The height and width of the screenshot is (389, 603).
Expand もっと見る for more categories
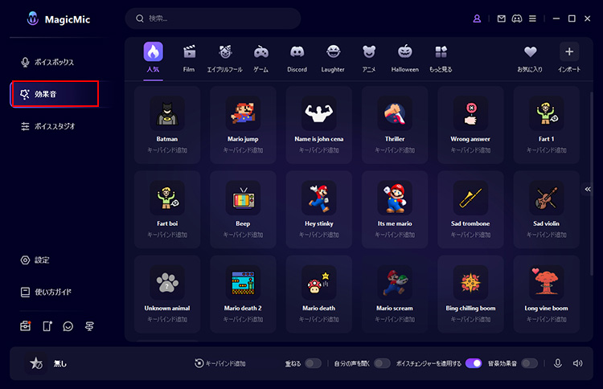(x=441, y=58)
